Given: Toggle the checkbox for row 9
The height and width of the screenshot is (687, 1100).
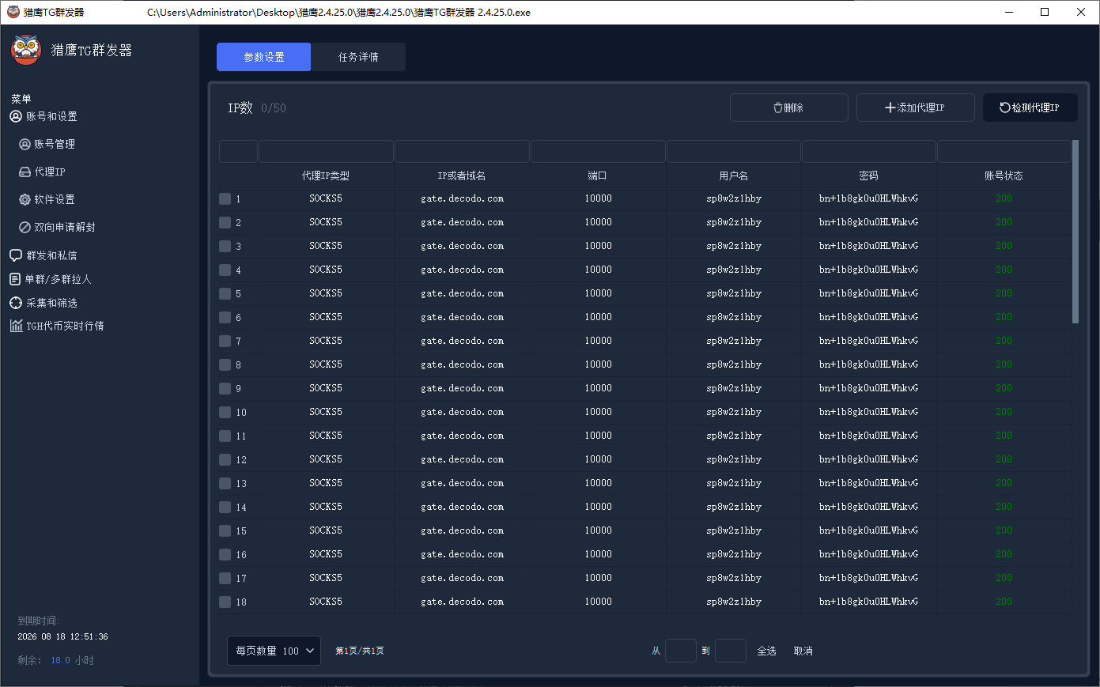Looking at the screenshot, I should pyautogui.click(x=225, y=388).
